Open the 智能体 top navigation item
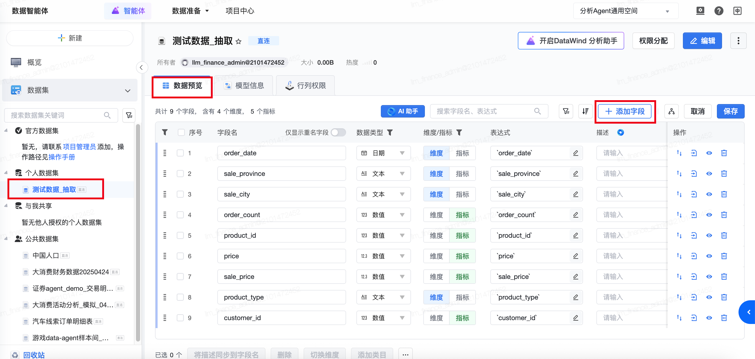The image size is (755, 359). 128,11
